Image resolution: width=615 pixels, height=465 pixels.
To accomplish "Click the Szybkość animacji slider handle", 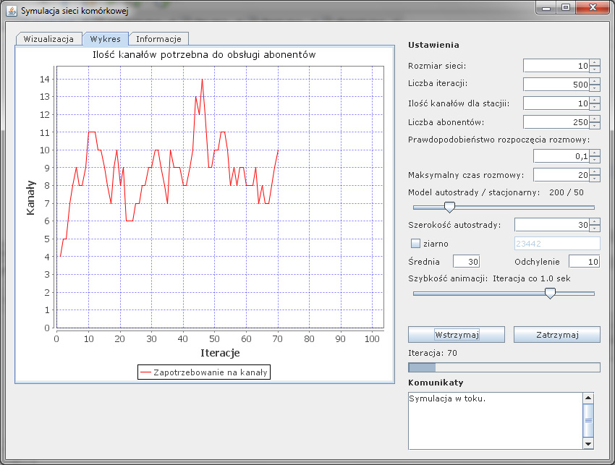I will coord(550,293).
